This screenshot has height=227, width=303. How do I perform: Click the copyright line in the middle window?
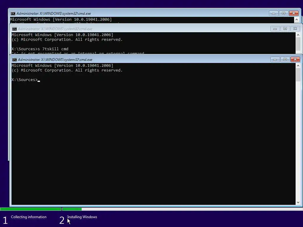67,40
